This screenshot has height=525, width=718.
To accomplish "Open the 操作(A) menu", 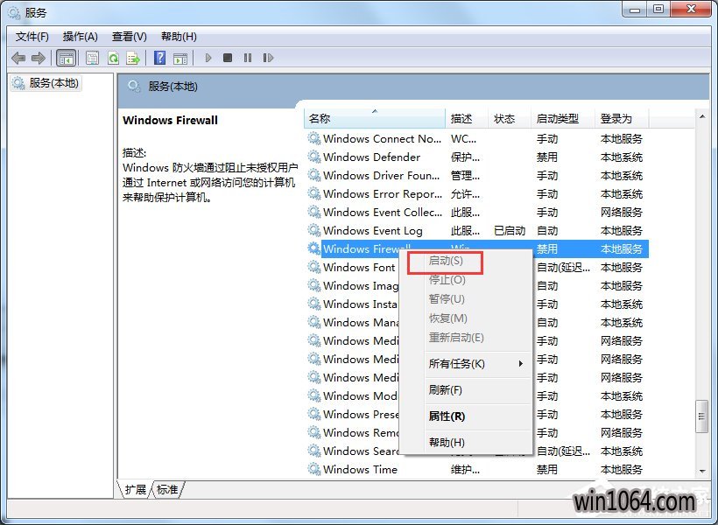I will [81, 37].
